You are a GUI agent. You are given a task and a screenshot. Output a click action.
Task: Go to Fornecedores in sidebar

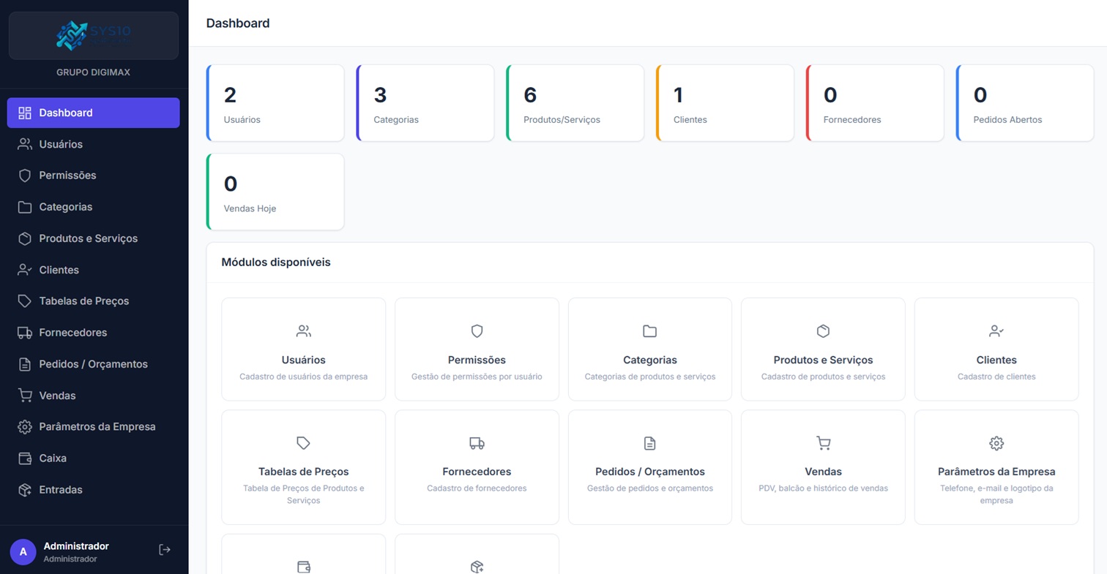93,333
